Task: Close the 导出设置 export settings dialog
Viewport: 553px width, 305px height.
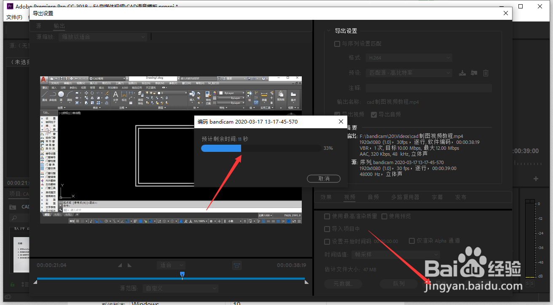Action: pos(506,13)
